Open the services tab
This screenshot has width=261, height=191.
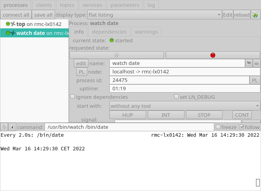[x=92, y=5]
